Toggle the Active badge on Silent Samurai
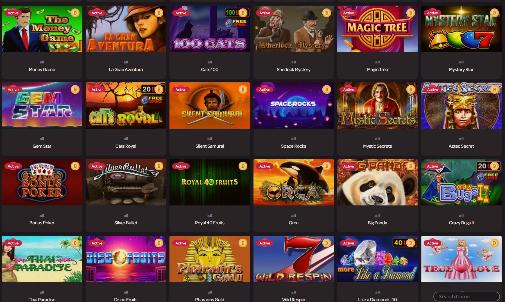The width and height of the screenshot is (505, 302). coord(181,90)
